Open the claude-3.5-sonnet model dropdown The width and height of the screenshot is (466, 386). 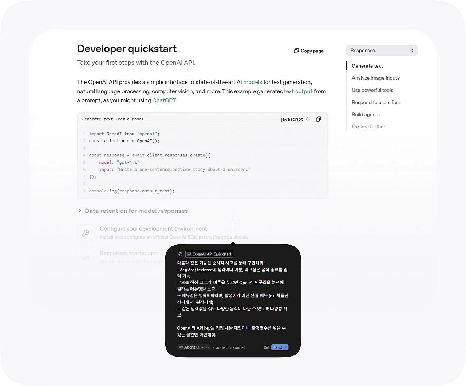[x=230, y=347]
